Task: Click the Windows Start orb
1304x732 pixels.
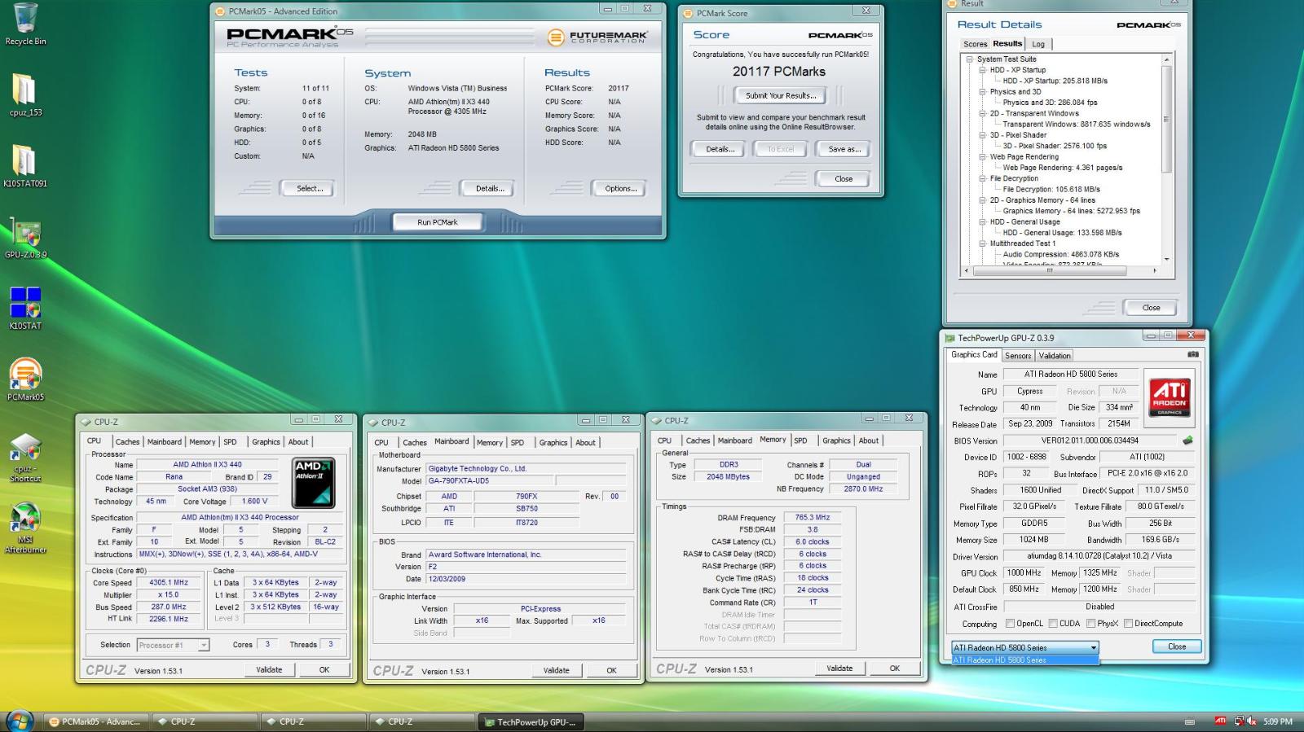Action: (x=20, y=720)
